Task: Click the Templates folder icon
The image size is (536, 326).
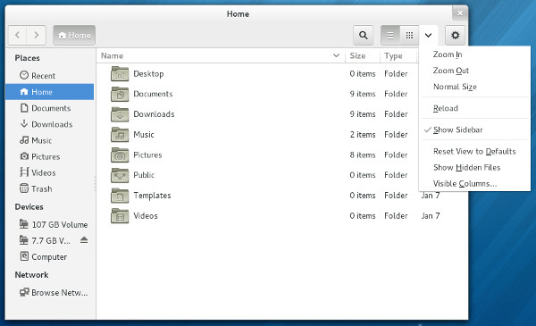Action: pos(120,196)
